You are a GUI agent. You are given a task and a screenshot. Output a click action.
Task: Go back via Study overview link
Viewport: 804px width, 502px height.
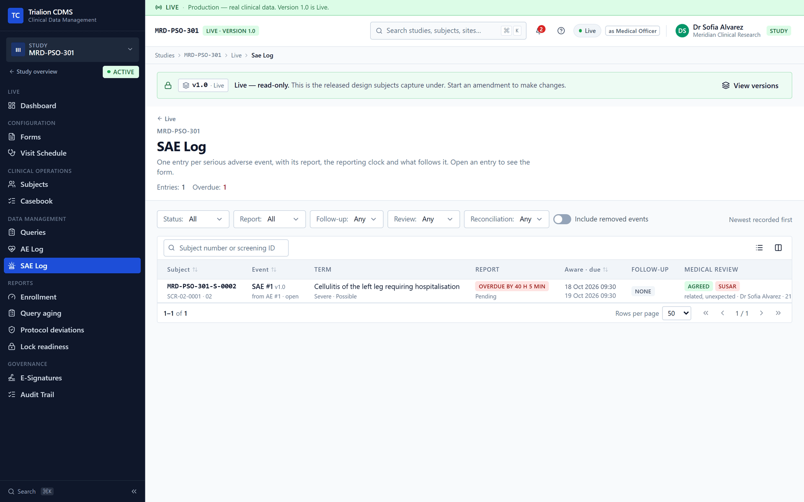click(x=33, y=72)
